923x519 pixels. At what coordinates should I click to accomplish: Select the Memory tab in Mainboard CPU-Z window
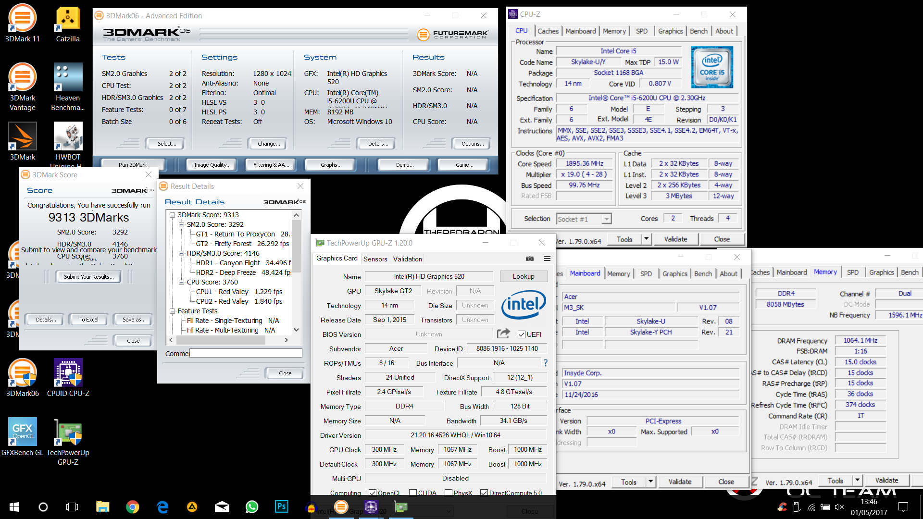tap(618, 273)
